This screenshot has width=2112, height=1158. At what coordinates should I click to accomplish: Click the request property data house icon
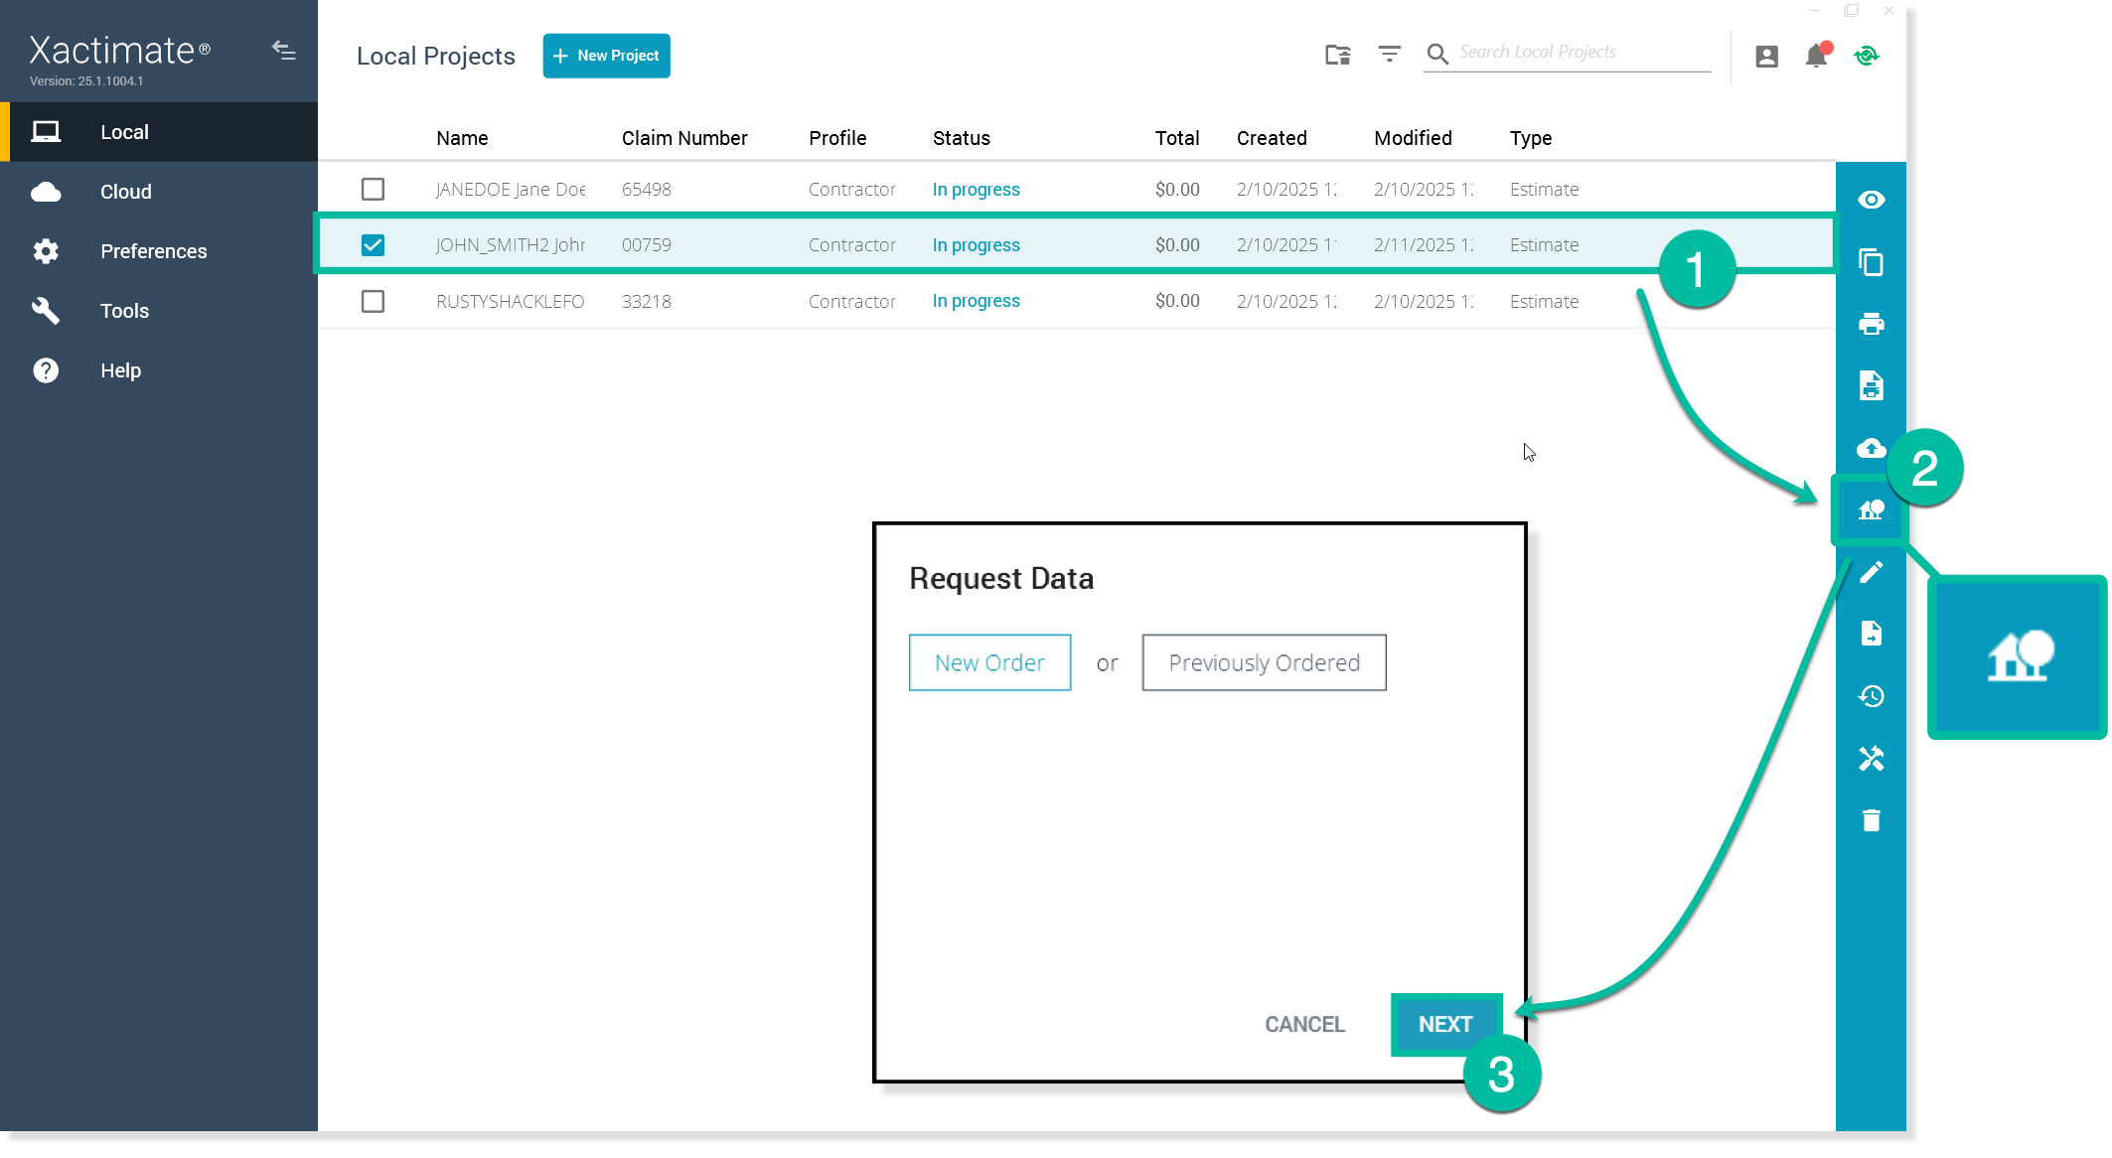point(1871,510)
